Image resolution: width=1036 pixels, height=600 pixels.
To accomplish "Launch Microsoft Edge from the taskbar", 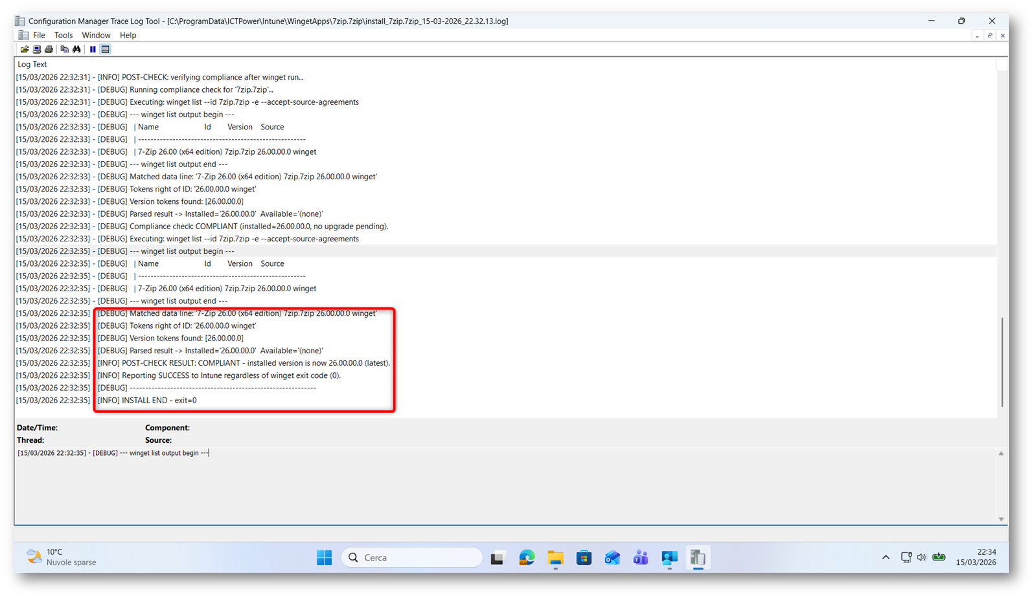I will 527,557.
